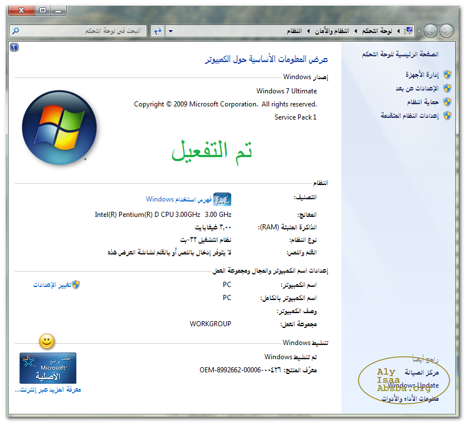Click the shield icon beside حماية النظام
The height and width of the screenshot is (423, 465).
447,102
